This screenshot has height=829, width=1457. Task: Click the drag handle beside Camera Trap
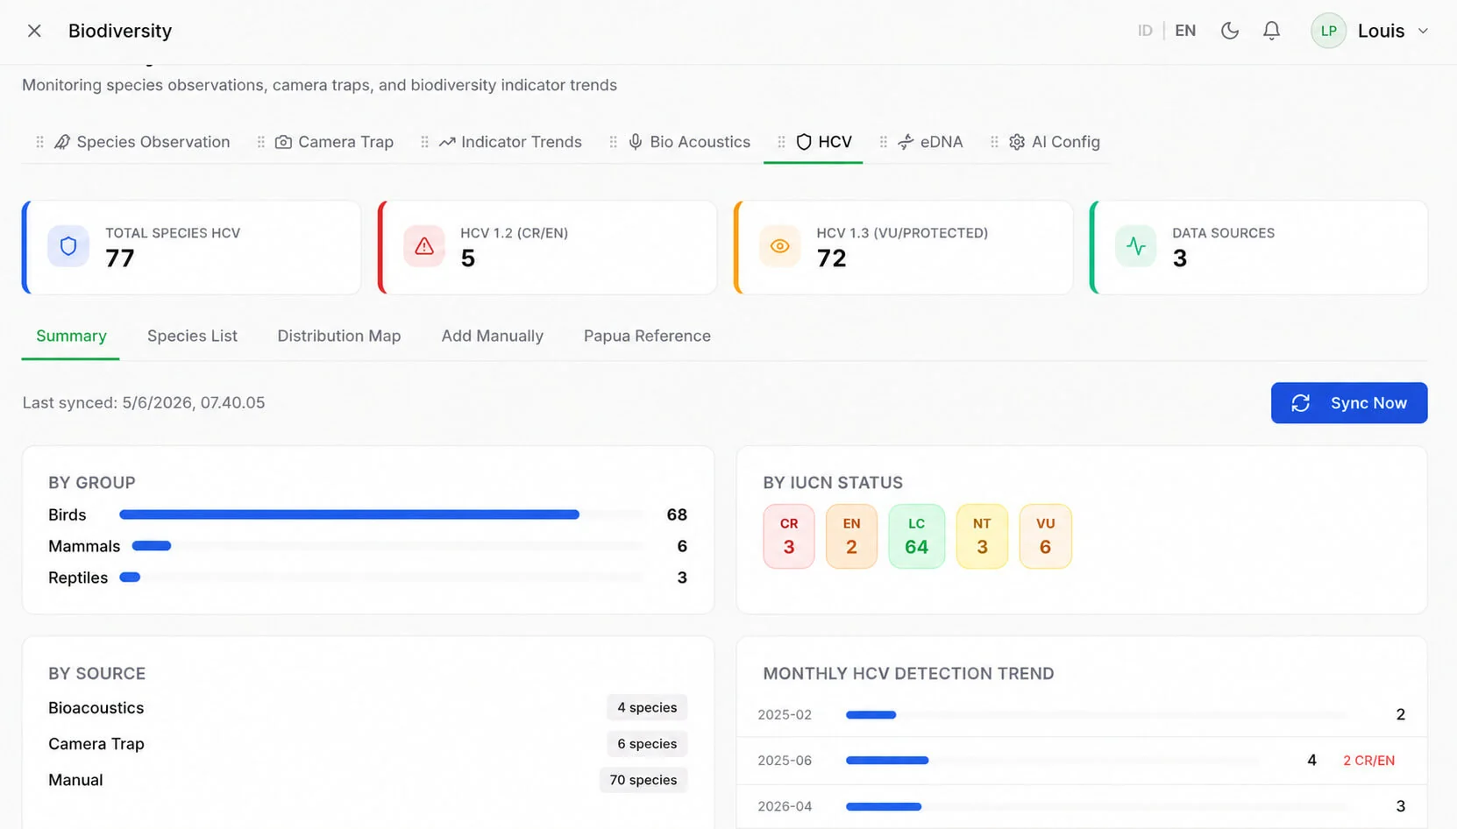coord(260,142)
